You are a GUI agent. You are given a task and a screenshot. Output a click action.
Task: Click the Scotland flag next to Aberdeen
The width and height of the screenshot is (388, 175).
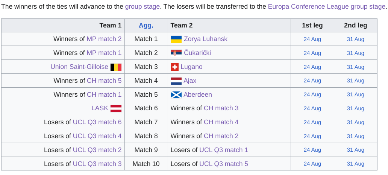click(x=176, y=95)
